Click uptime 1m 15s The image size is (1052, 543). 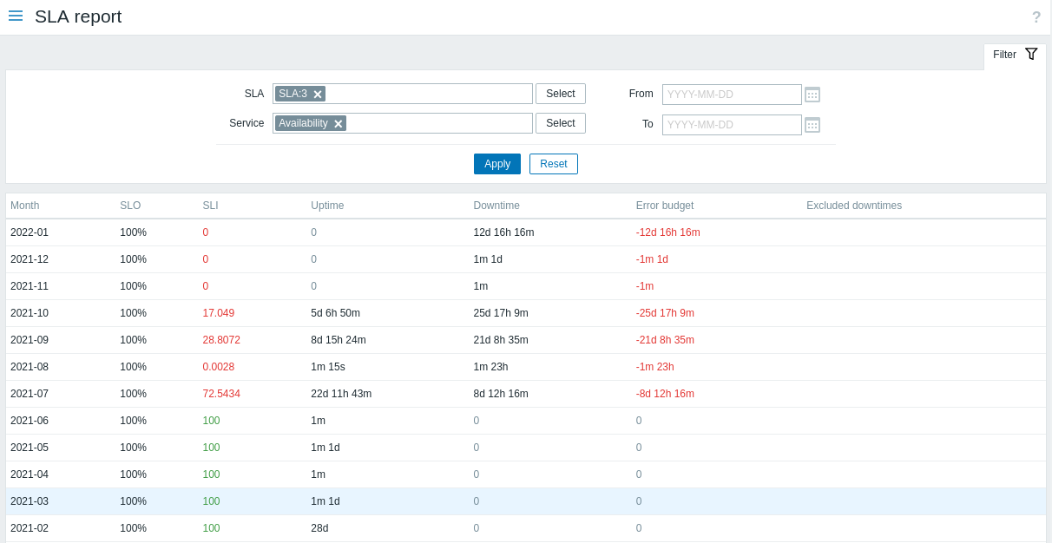pos(328,367)
